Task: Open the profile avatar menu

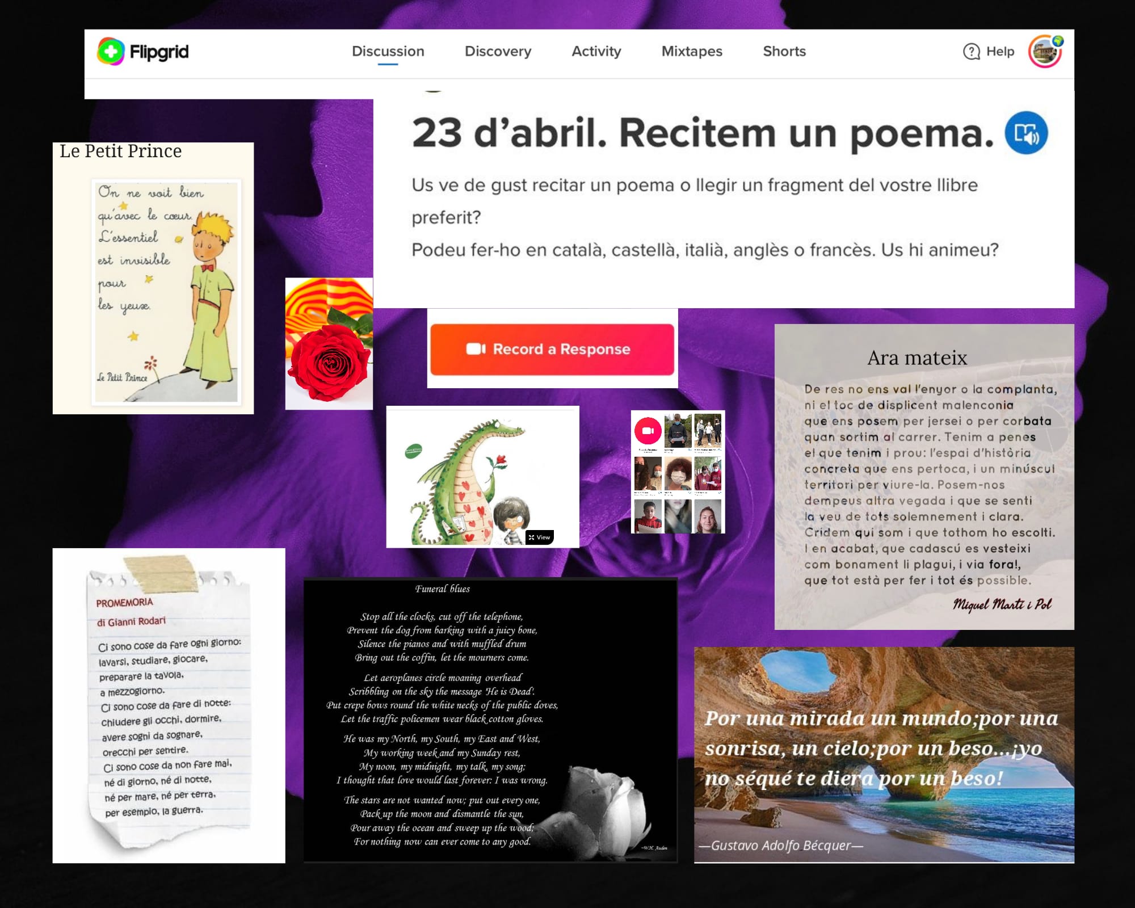Action: point(1045,52)
